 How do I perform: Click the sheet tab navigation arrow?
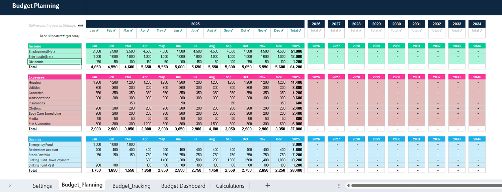click(10, 185)
